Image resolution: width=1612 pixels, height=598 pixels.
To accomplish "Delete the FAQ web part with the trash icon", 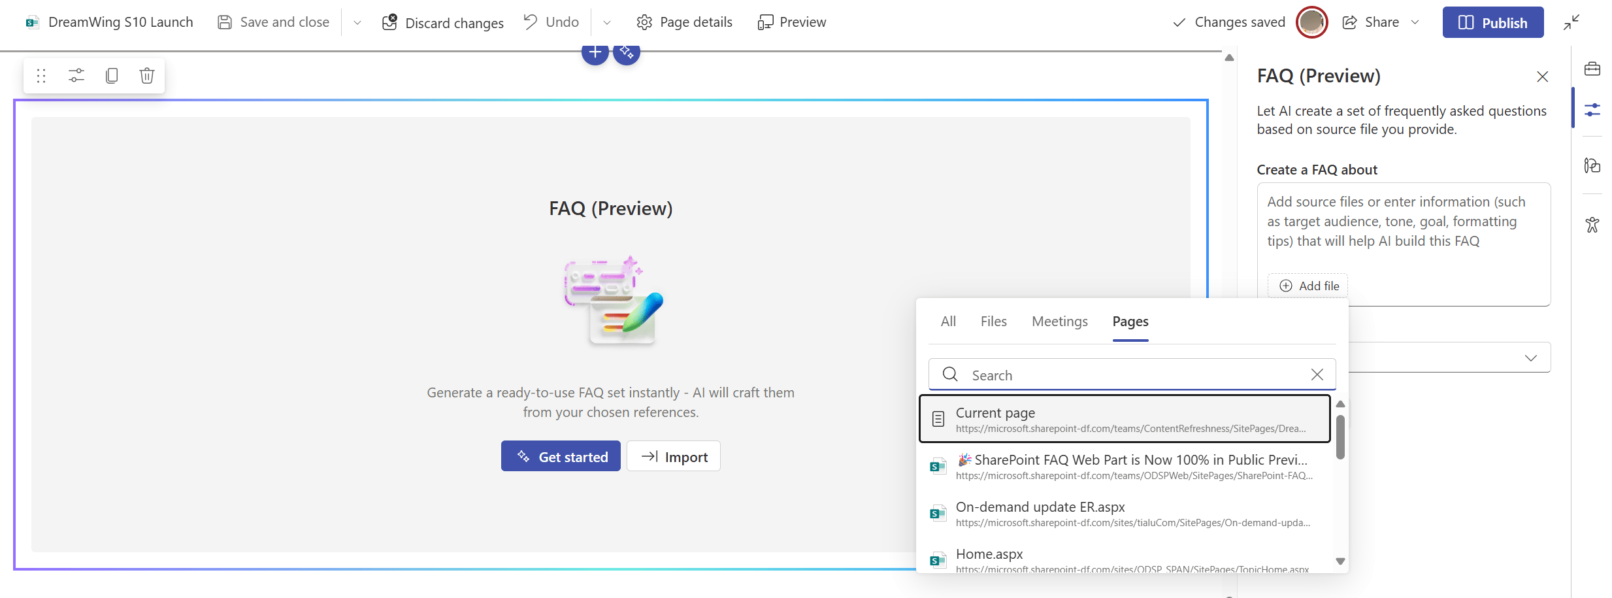I will [146, 75].
